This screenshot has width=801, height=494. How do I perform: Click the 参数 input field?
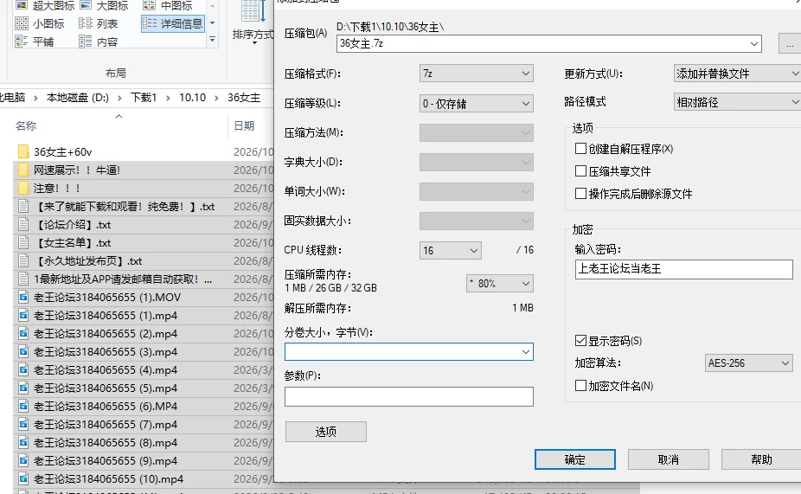click(x=408, y=396)
